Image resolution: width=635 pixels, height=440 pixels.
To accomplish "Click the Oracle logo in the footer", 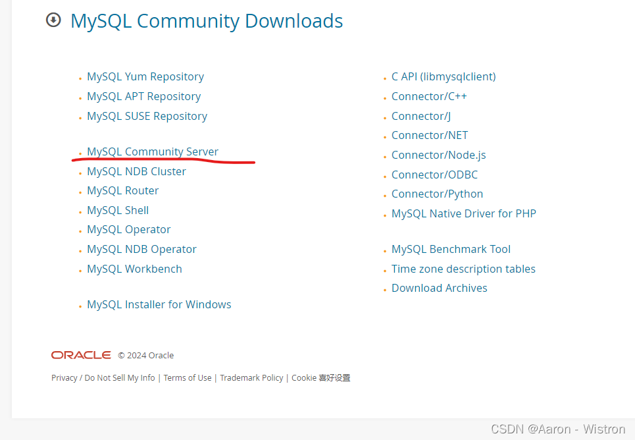I will pos(81,355).
